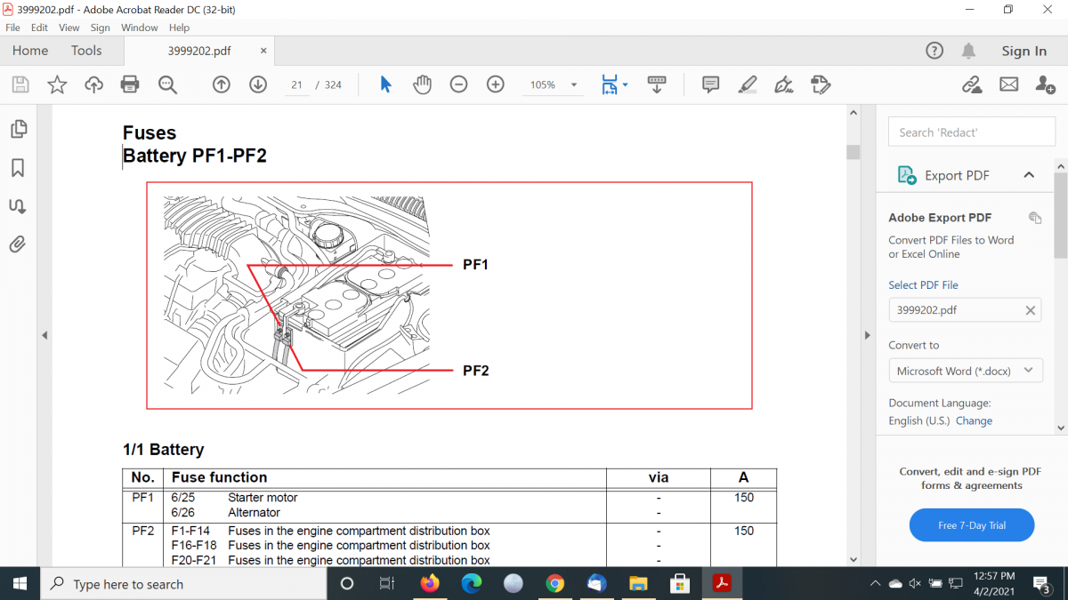Open Help question mark icon
The image size is (1068, 600).
point(934,51)
